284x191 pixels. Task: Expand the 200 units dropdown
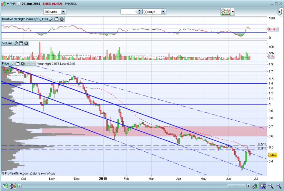(63, 12)
